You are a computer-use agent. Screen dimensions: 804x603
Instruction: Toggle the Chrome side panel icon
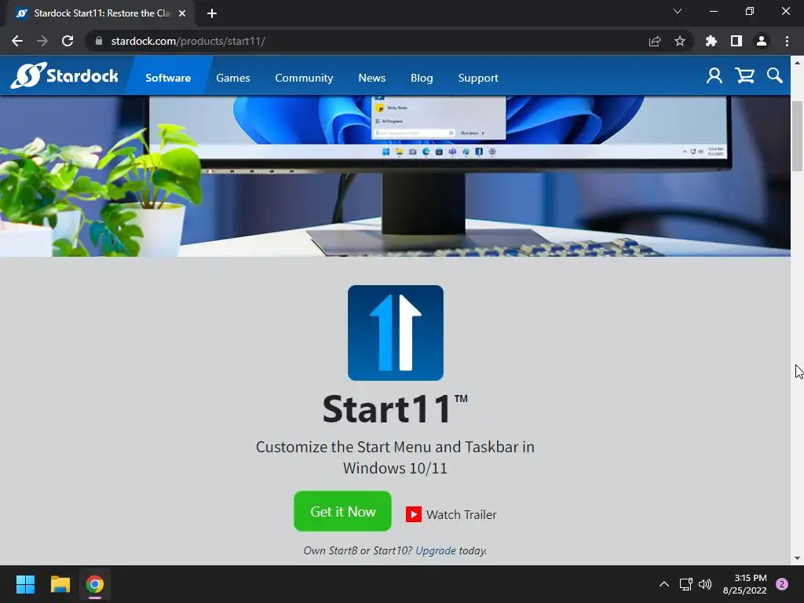click(736, 41)
